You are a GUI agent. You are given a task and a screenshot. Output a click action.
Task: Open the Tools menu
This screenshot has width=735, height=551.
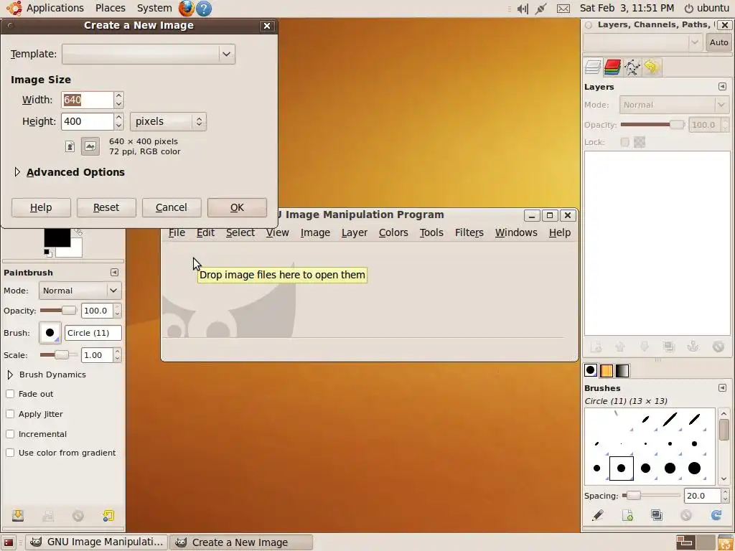(431, 232)
